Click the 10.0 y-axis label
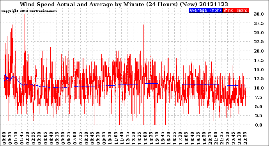The width and height of the screenshot is (269, 146). pyautogui.click(x=259, y=88)
